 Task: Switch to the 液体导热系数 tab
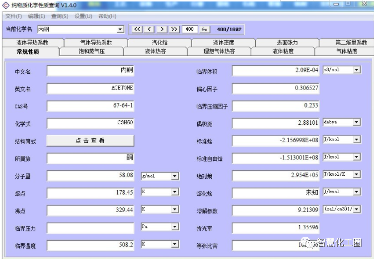[32, 43]
